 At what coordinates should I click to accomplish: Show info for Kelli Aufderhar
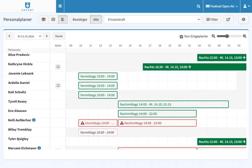click(x=34, y=120)
